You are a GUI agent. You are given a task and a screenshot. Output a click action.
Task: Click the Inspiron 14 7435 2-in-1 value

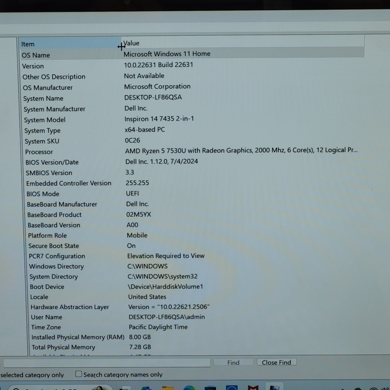click(159, 119)
